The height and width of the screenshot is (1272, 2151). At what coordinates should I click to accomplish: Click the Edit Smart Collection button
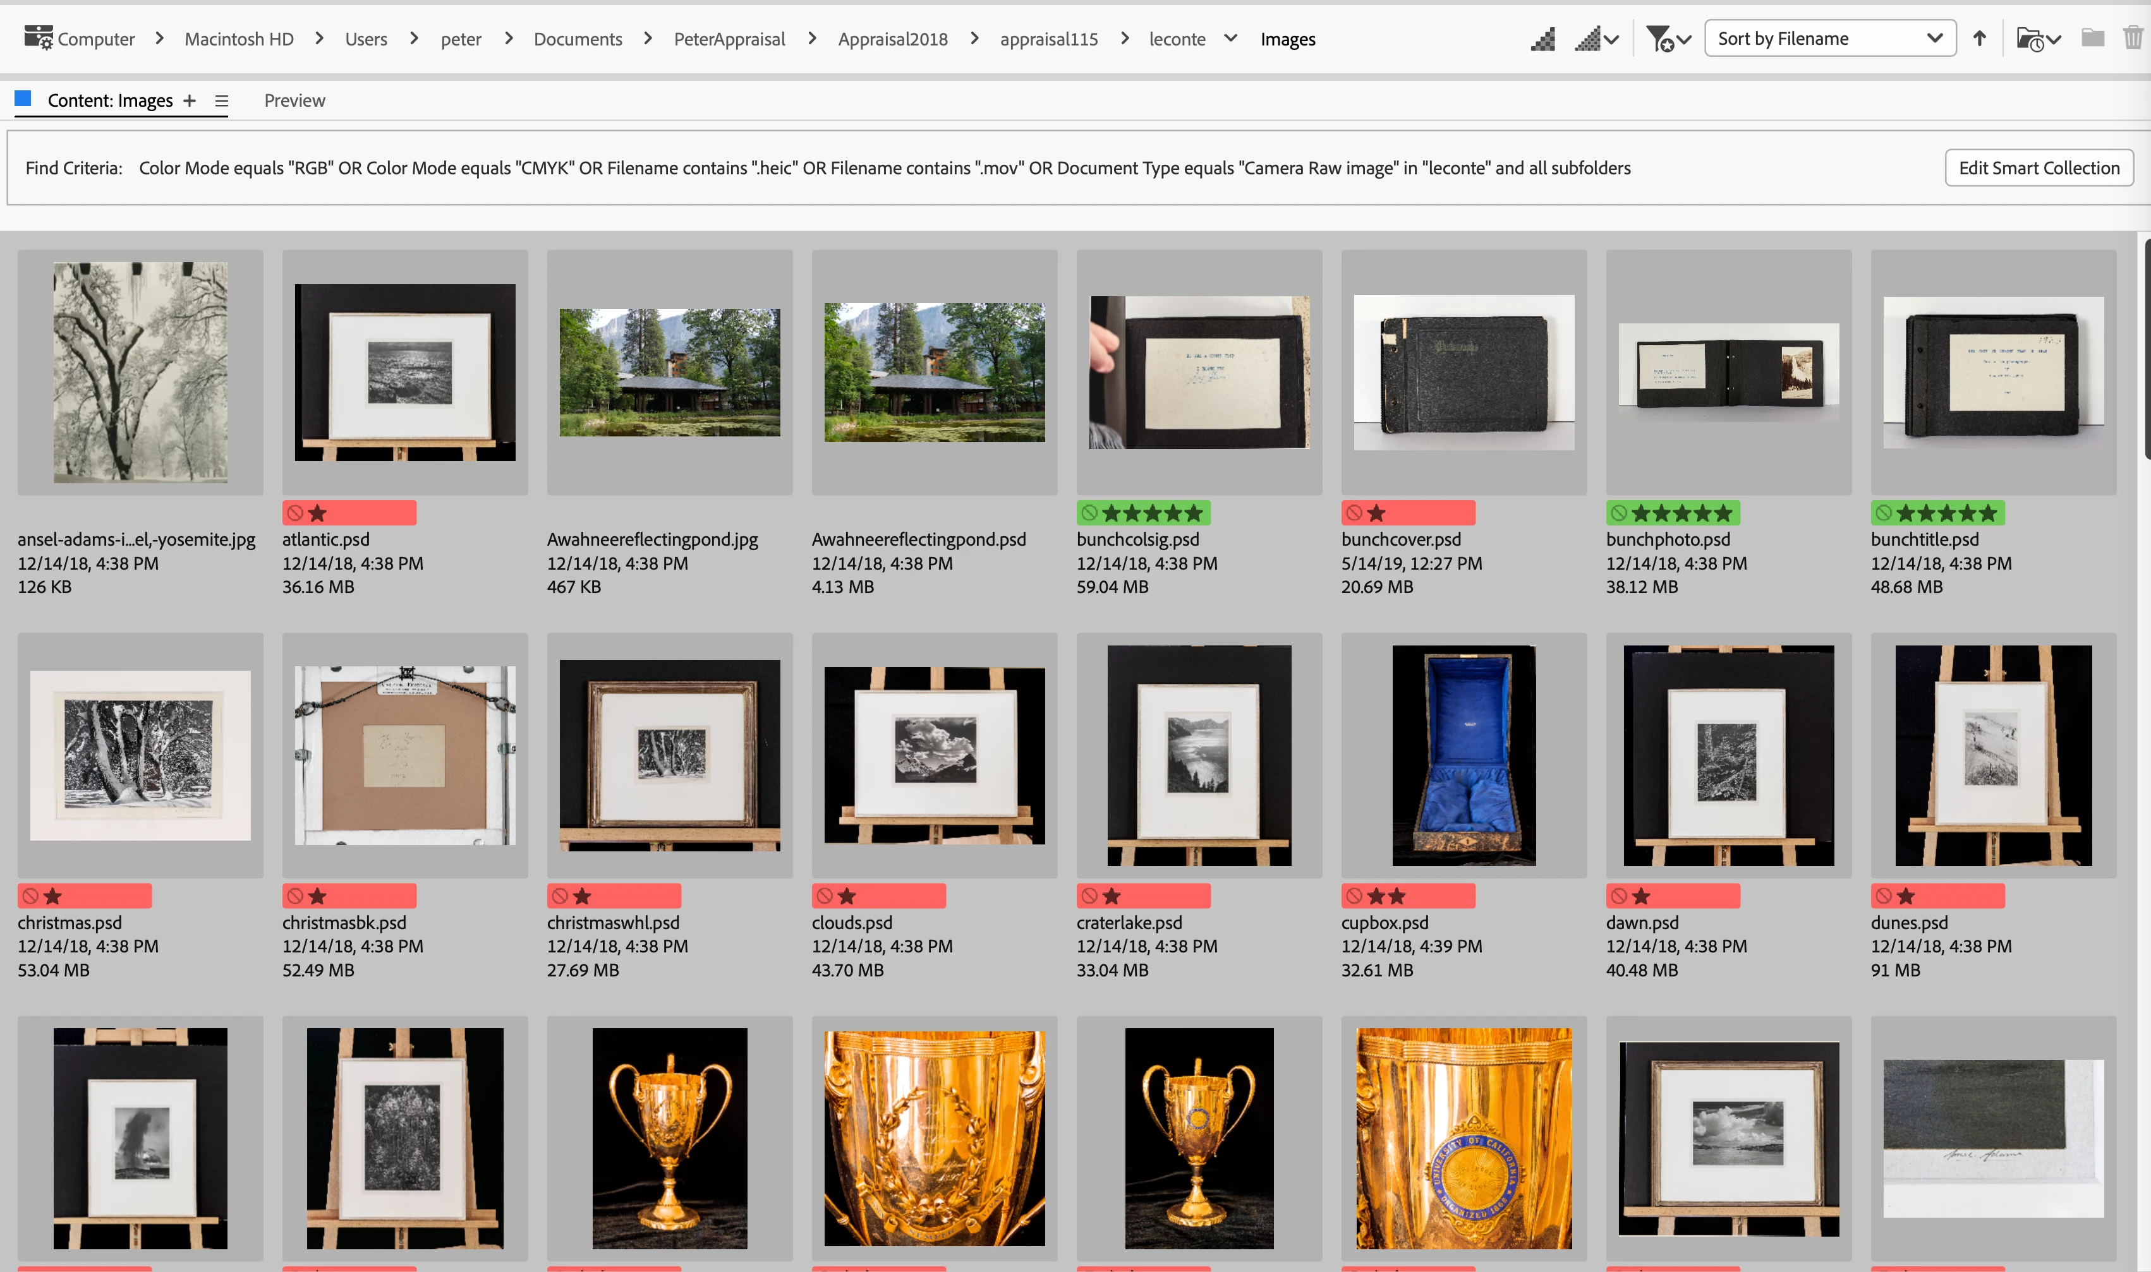click(2038, 168)
